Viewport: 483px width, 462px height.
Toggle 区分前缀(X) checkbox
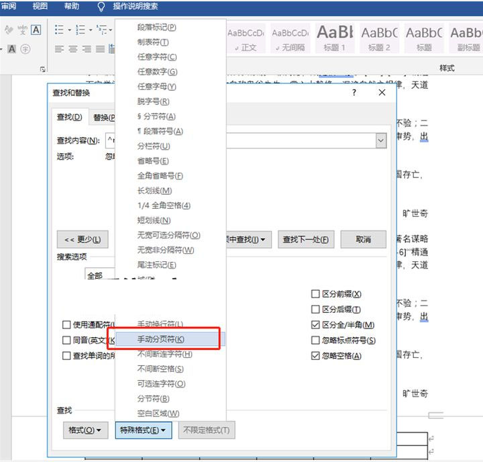click(x=336, y=294)
